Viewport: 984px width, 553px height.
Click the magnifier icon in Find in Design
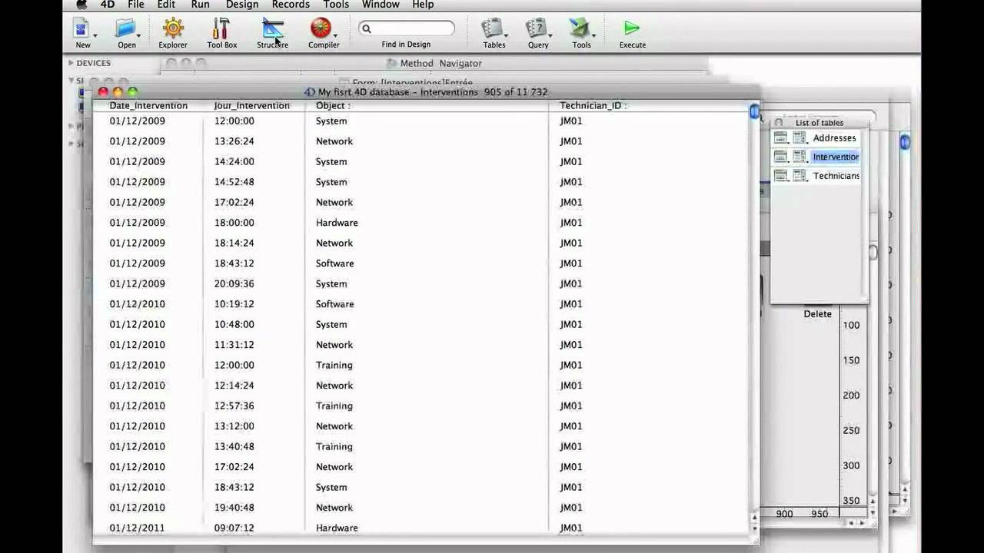(x=367, y=28)
